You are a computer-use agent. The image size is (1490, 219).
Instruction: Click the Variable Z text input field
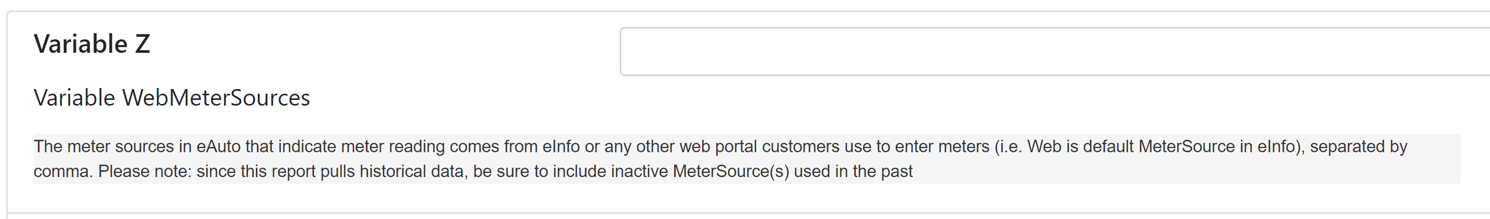[x=1055, y=51]
